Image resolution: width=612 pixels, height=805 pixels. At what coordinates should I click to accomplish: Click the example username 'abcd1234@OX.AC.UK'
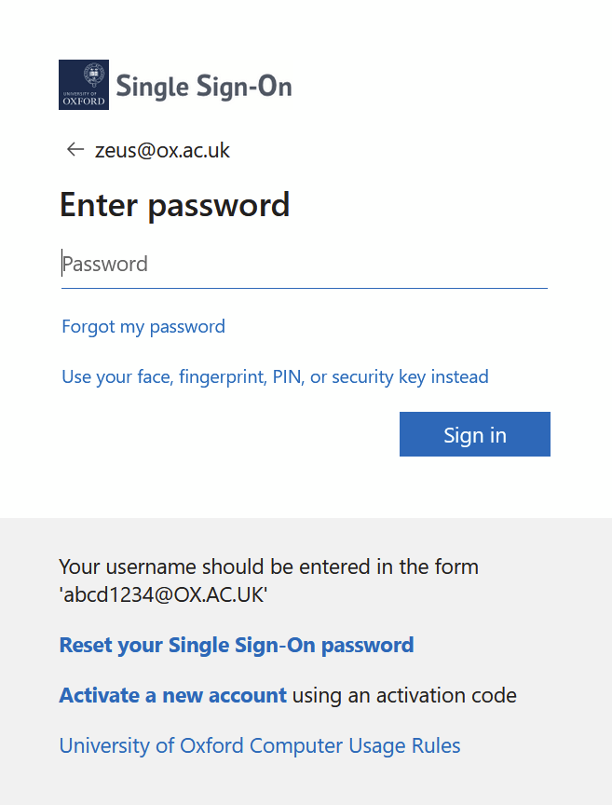pos(163,595)
